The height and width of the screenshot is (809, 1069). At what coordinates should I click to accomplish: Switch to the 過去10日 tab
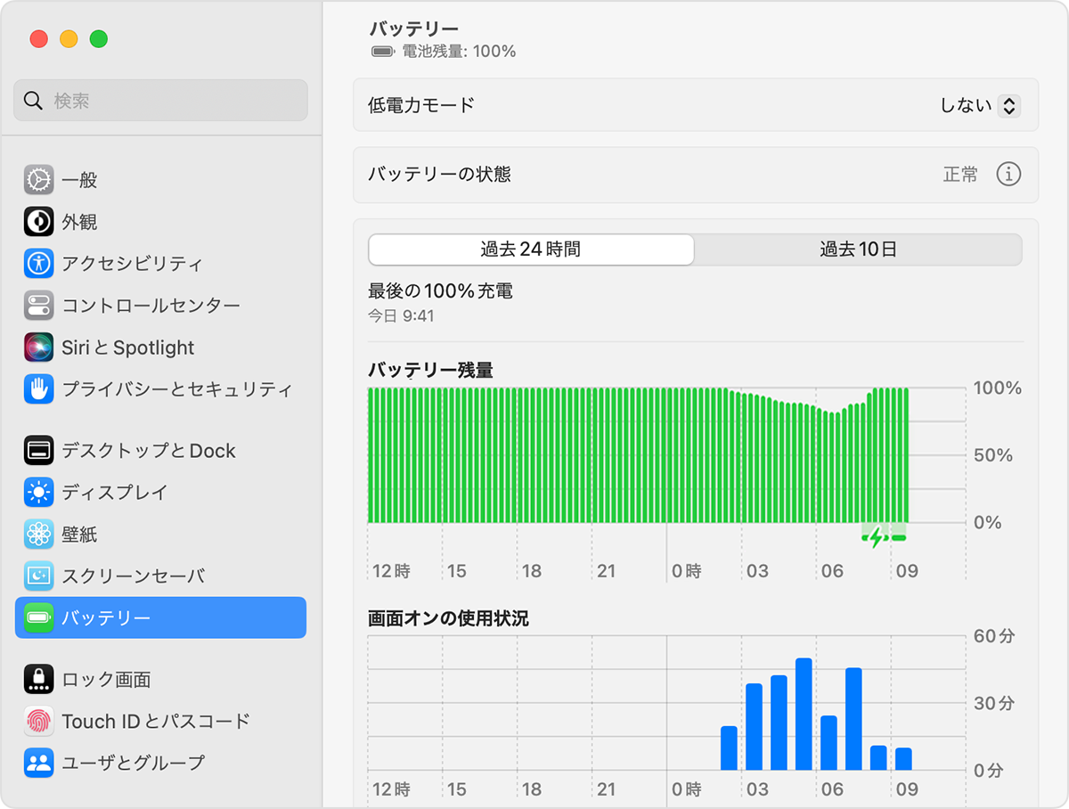click(x=858, y=249)
